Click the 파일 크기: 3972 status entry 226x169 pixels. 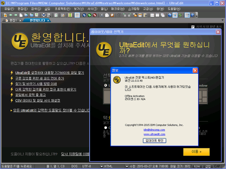pos(180,166)
